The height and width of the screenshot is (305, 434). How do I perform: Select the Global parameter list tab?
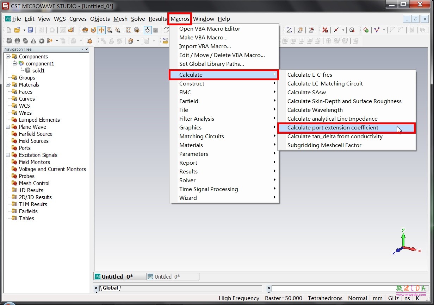(110, 288)
